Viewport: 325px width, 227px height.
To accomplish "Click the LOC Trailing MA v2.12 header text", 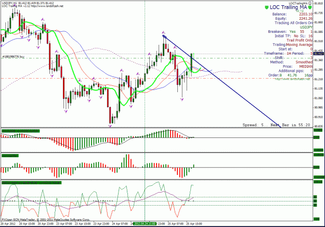I will coord(16,6).
